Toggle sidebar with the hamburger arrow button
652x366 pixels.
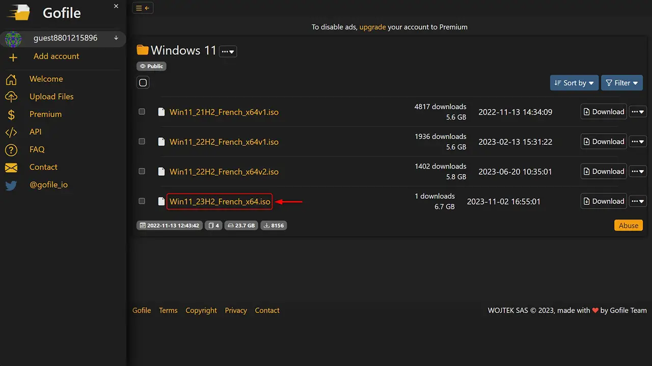143,8
